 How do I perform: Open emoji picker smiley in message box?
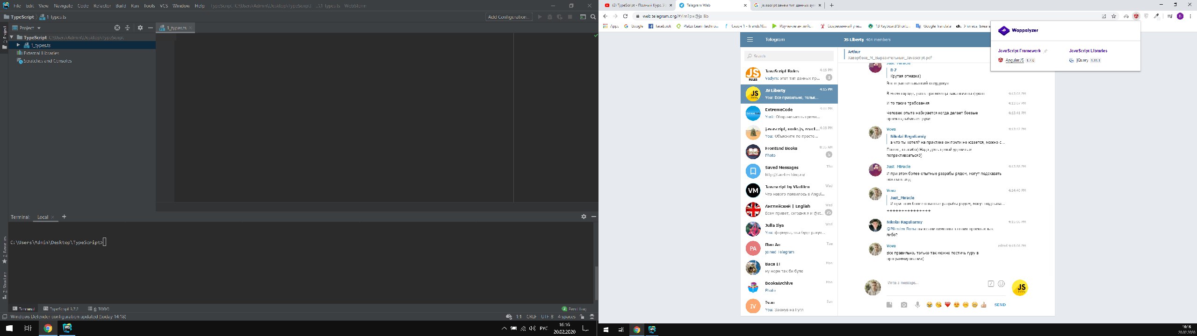(1001, 284)
